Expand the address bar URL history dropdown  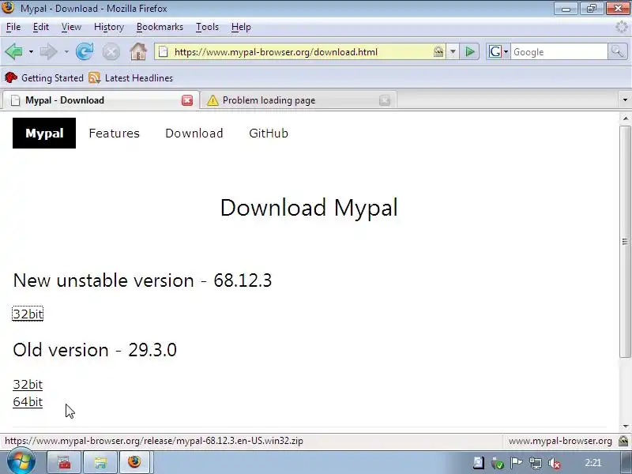[453, 51]
